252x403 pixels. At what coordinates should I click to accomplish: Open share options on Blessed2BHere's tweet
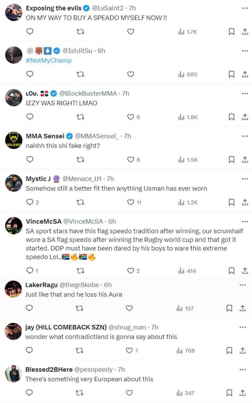(243, 393)
